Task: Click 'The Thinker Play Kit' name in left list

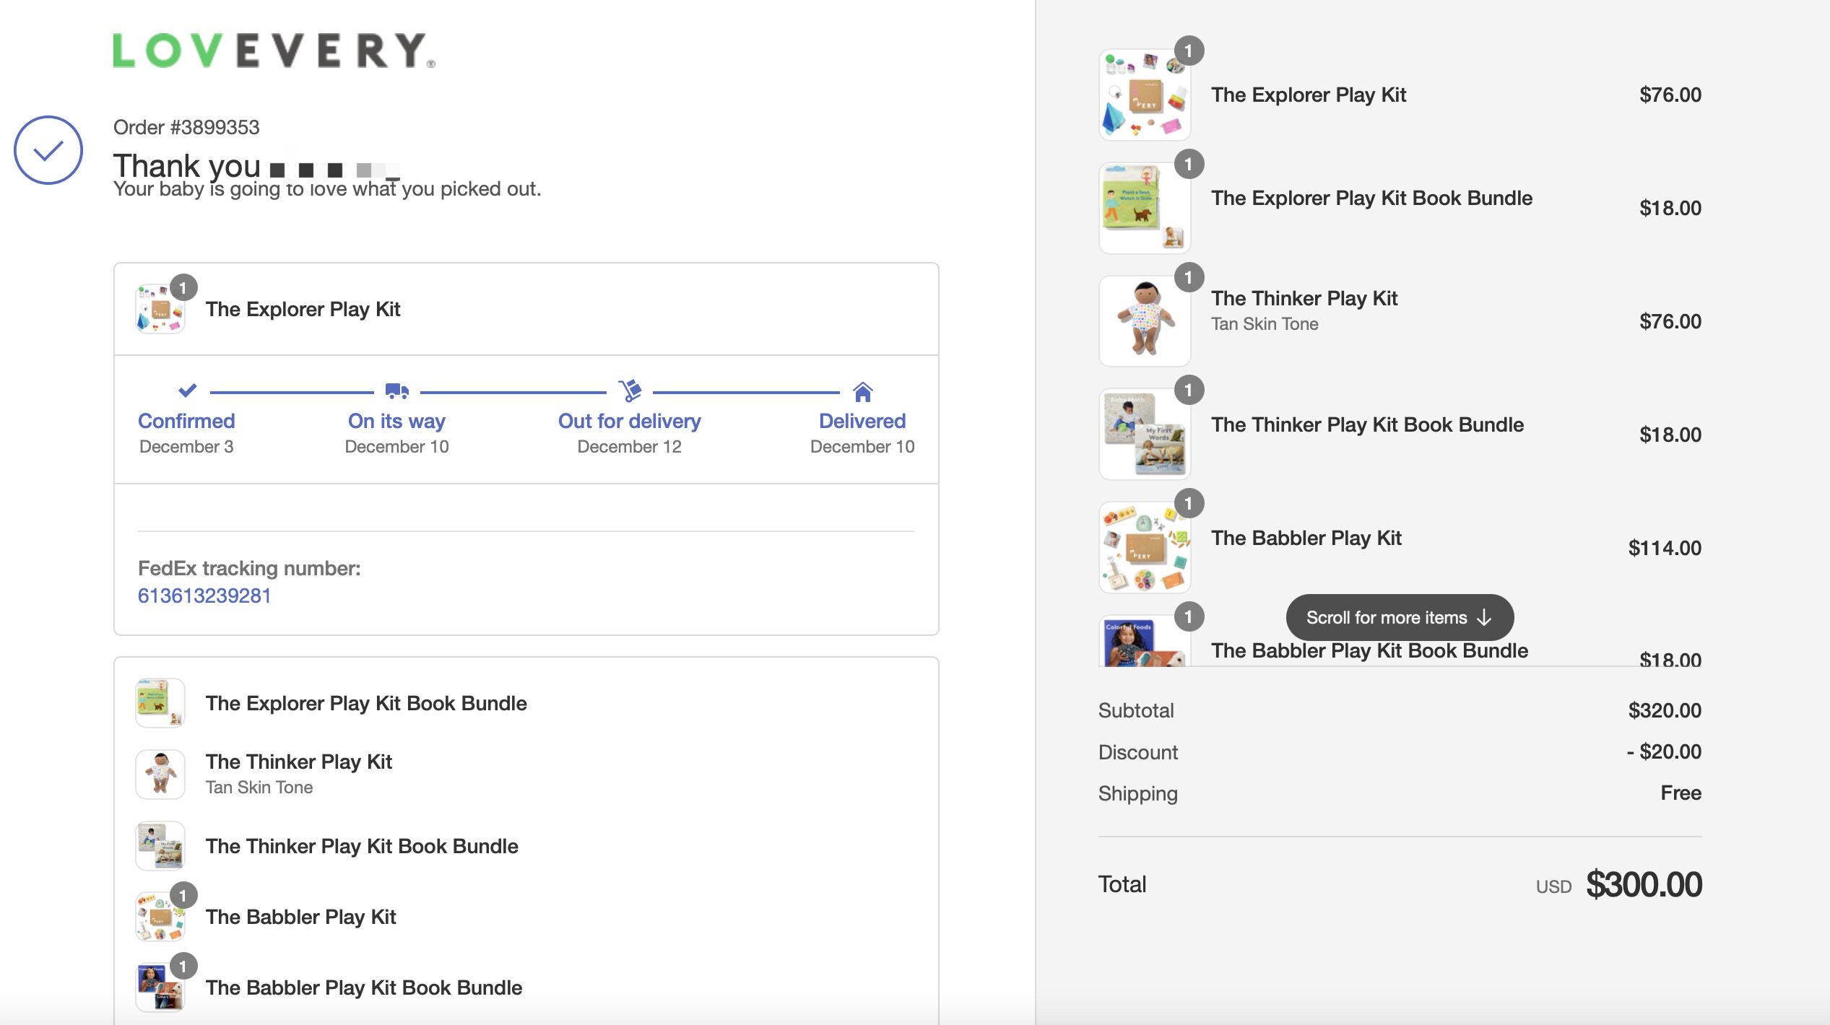Action: pyautogui.click(x=299, y=762)
